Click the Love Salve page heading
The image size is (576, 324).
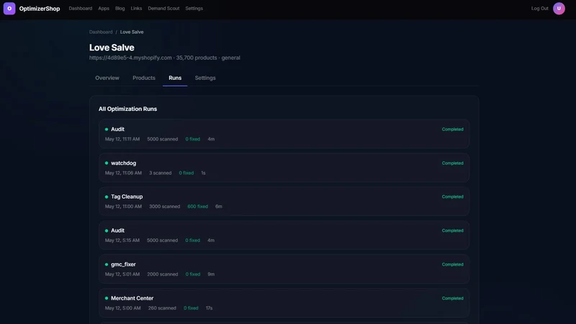coord(112,48)
